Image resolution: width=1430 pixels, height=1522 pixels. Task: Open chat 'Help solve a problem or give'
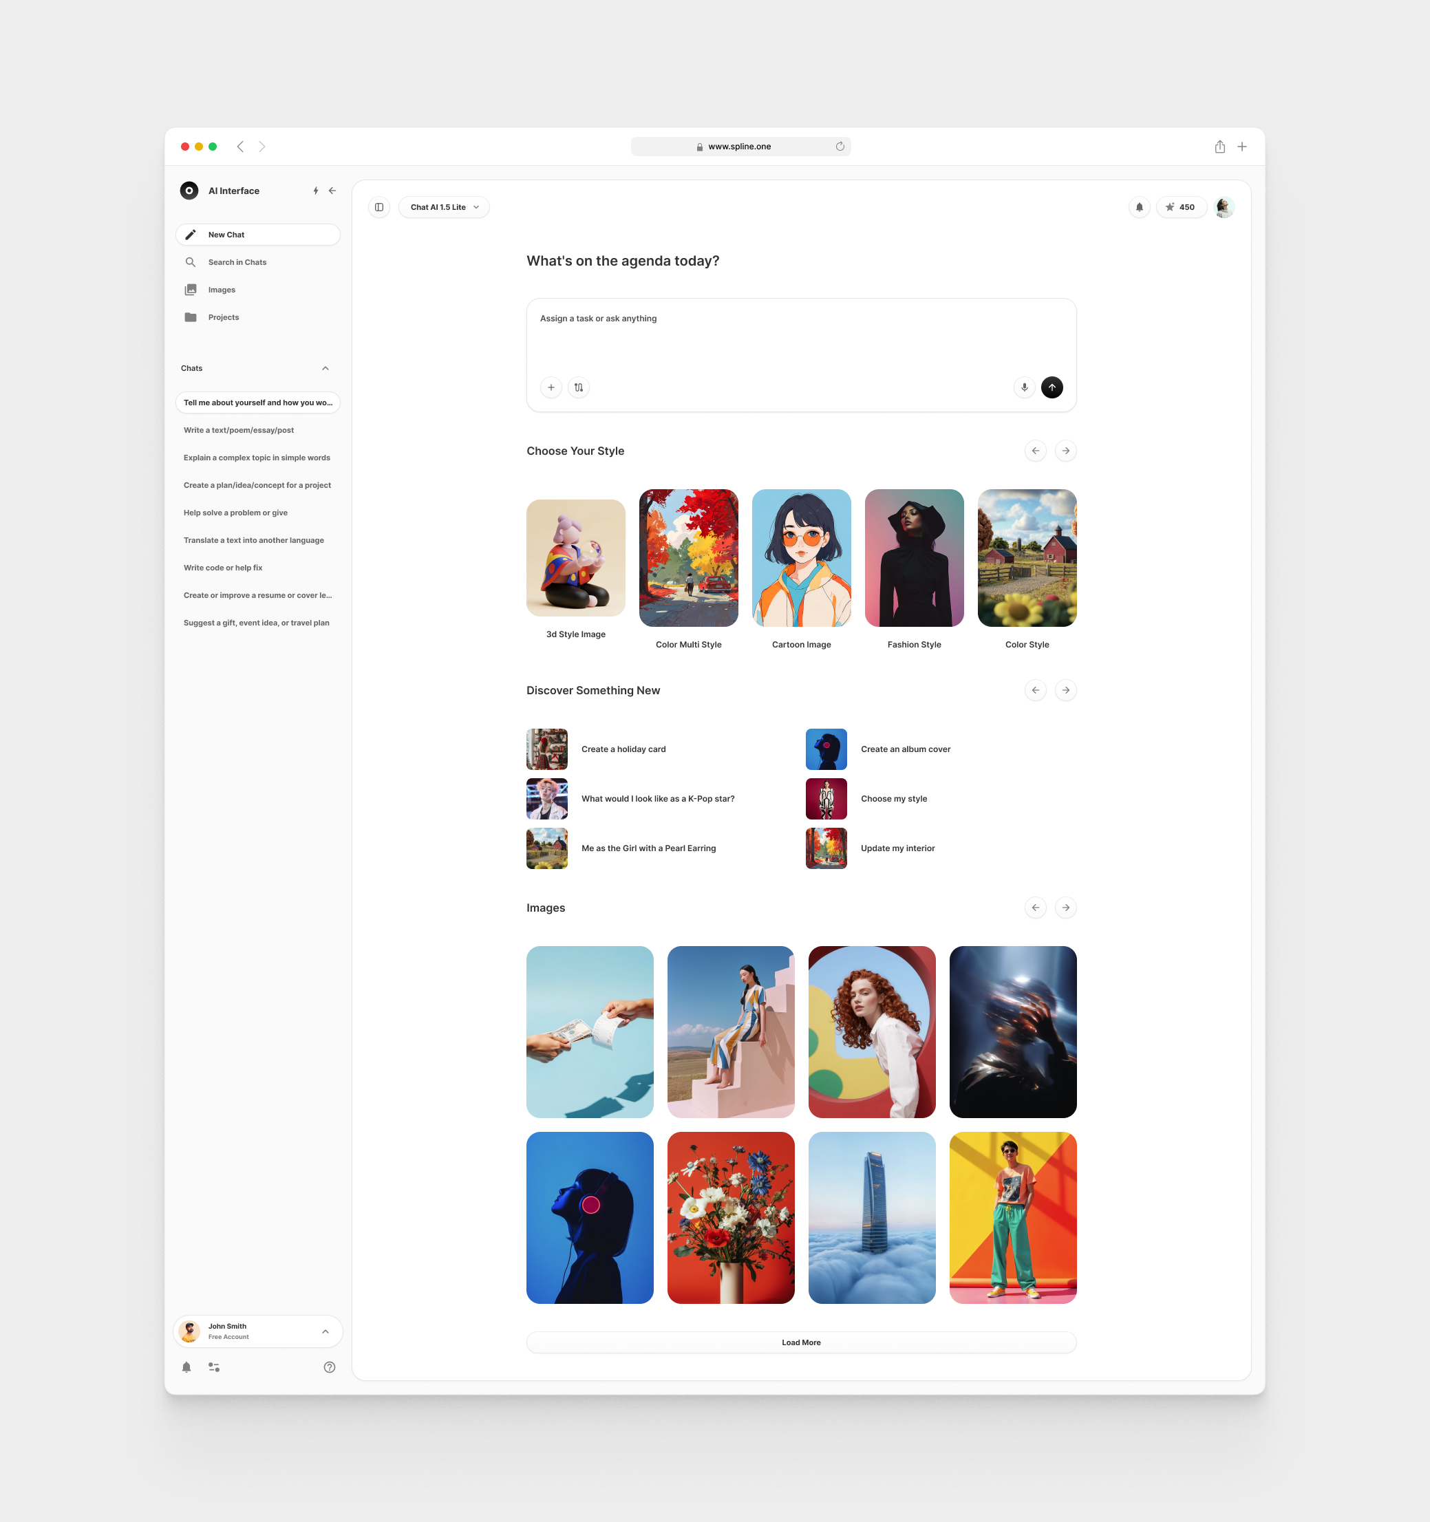(258, 513)
